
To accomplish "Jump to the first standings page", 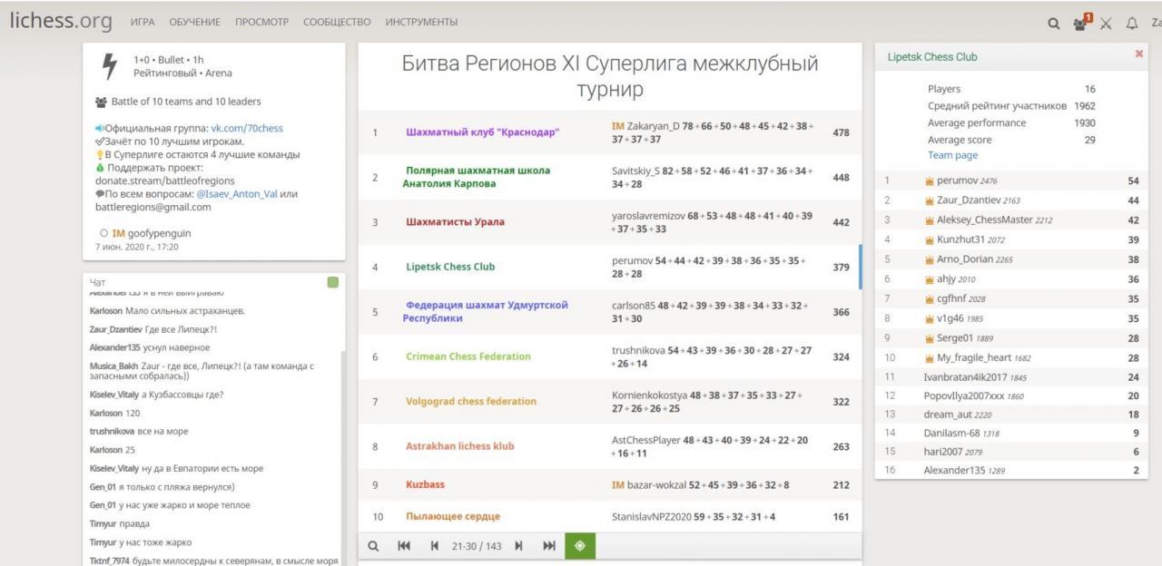I will 406,547.
